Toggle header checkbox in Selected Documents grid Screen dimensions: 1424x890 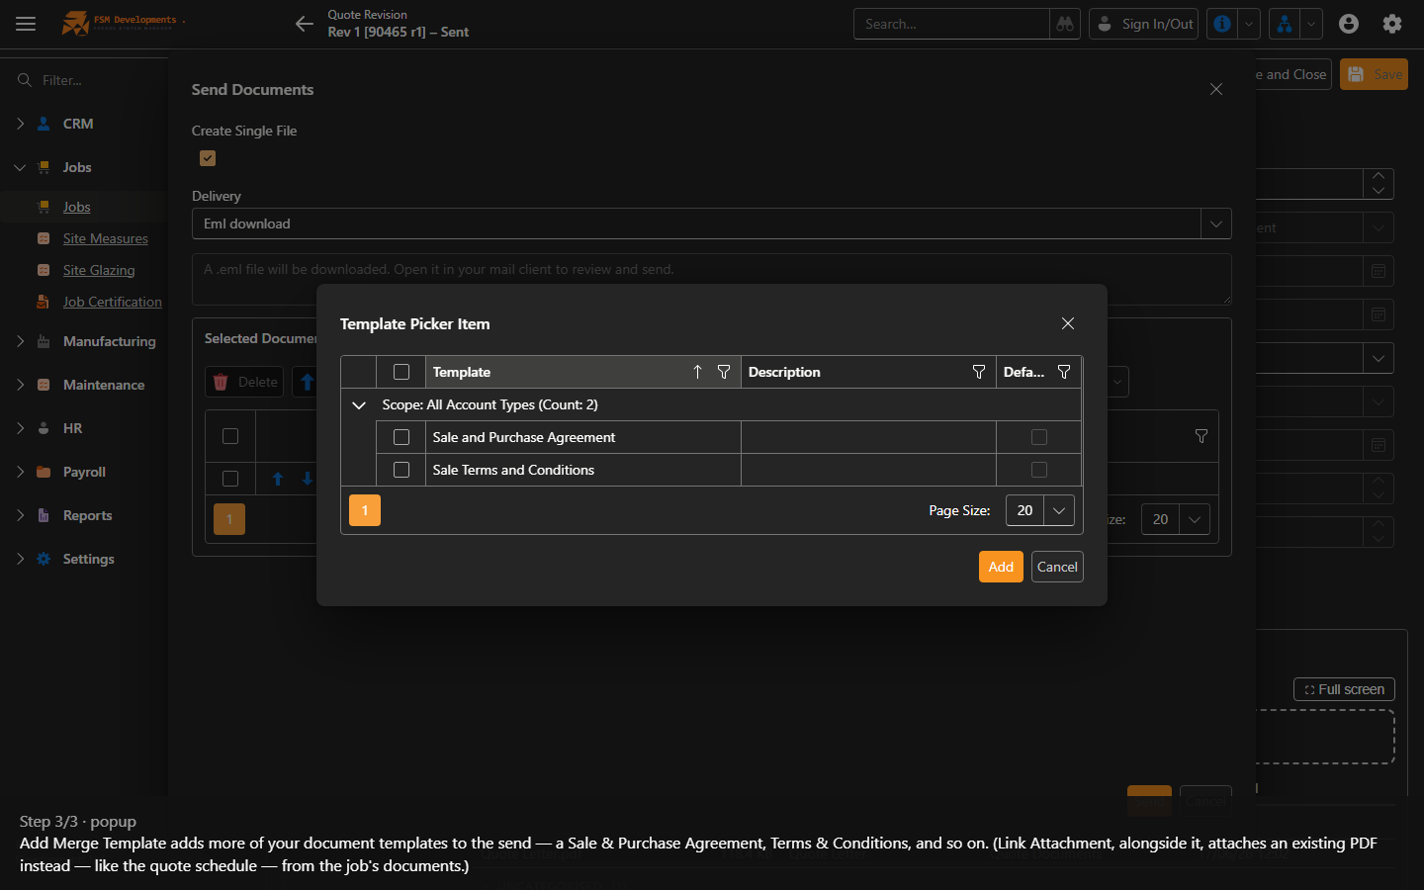[x=230, y=436]
